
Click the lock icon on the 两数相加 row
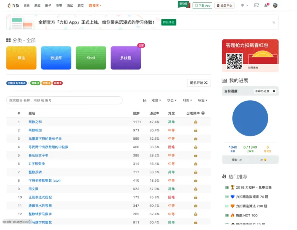point(196,130)
